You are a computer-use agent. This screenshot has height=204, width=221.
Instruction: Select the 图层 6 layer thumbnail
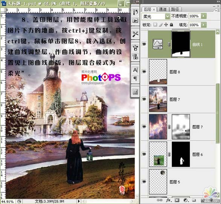click(x=158, y=154)
